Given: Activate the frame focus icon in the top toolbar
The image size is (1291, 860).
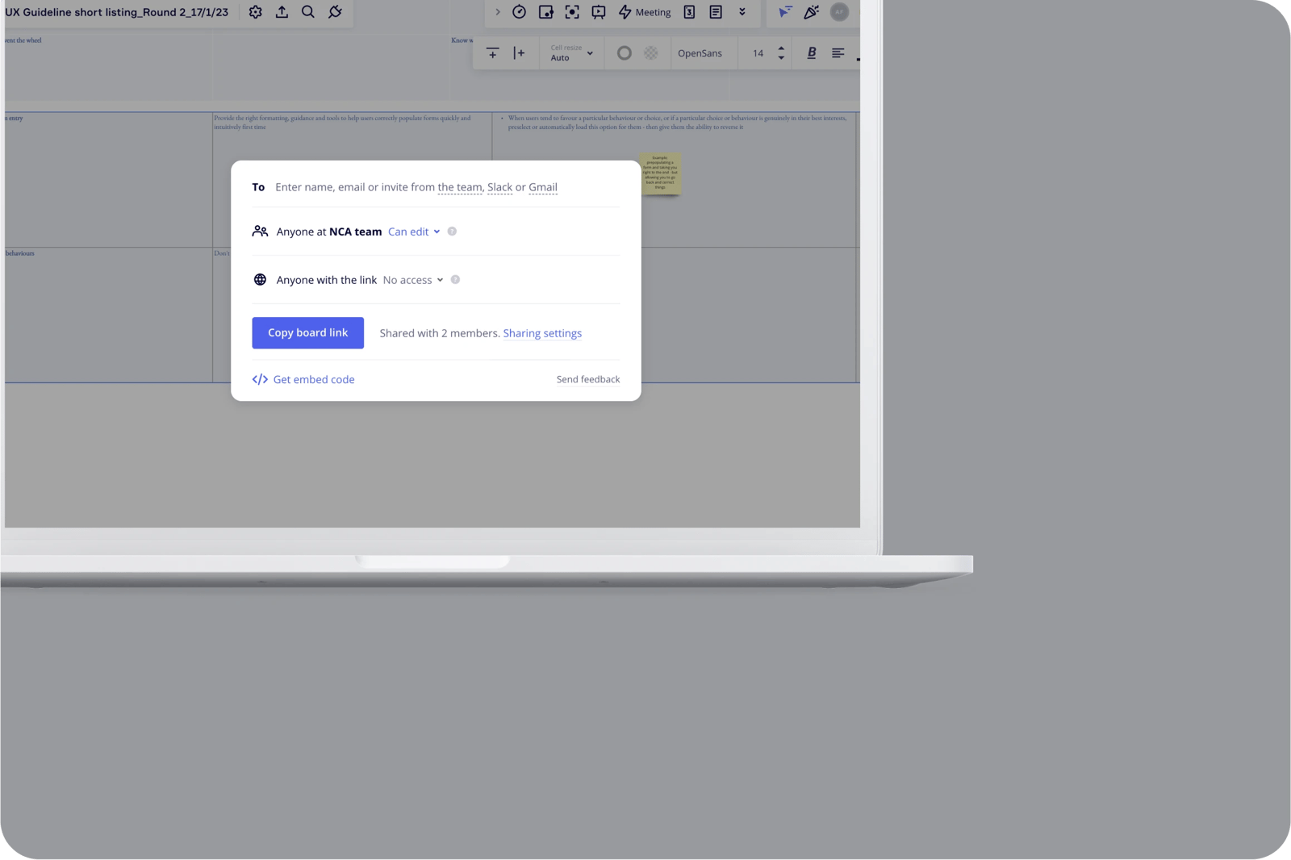Looking at the screenshot, I should (572, 12).
